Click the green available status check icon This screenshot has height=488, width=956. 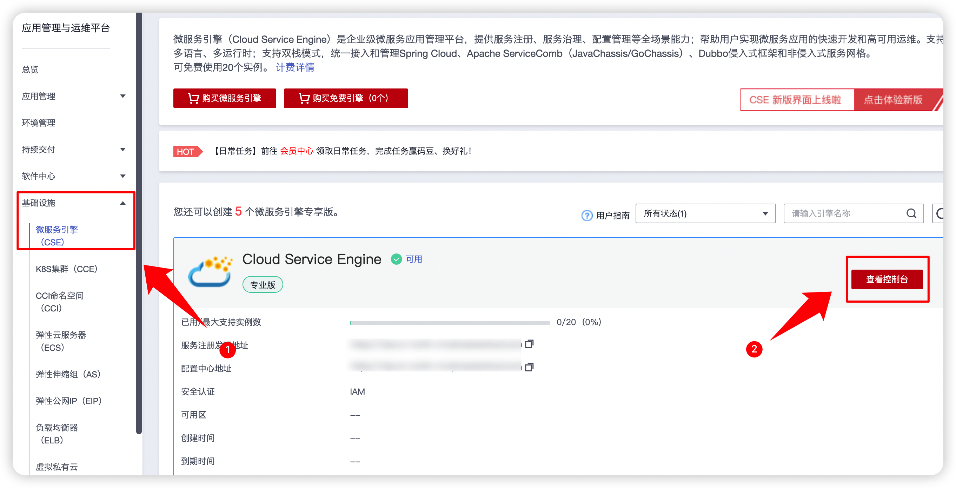point(396,259)
